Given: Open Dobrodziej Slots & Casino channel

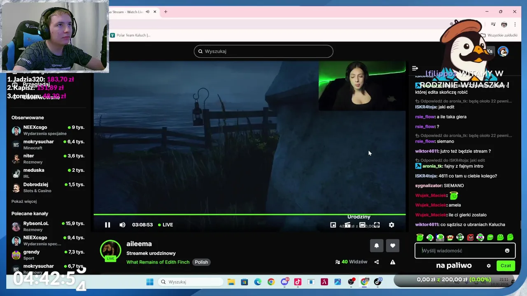Looking at the screenshot, I should pos(48,187).
